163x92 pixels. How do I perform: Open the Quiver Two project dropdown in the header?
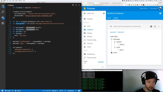[144, 8]
